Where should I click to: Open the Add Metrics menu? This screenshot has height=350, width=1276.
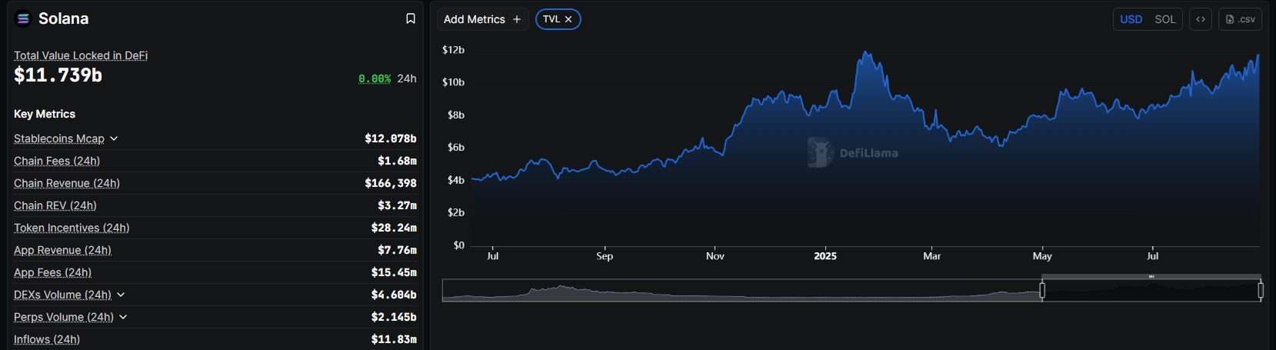coord(482,19)
